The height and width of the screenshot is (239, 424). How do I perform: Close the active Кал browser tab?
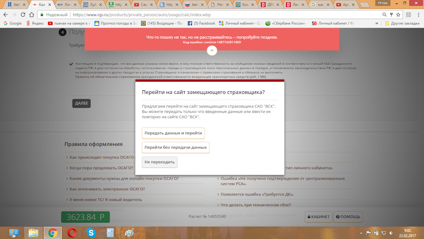pos(49,4)
